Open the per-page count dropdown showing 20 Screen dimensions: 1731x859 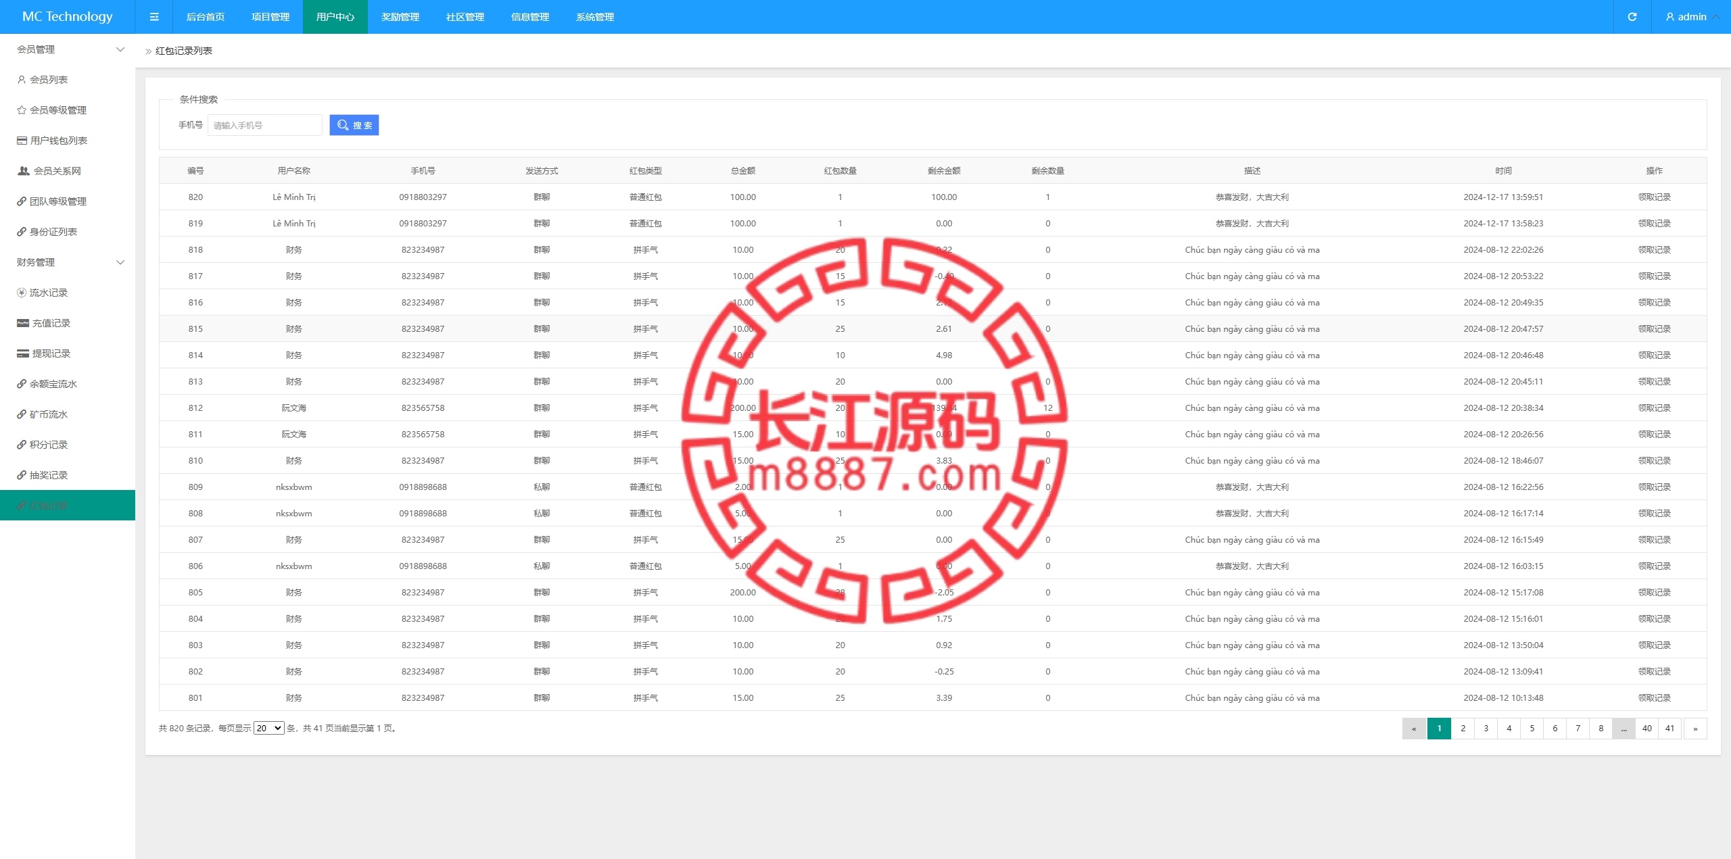pyautogui.click(x=268, y=728)
